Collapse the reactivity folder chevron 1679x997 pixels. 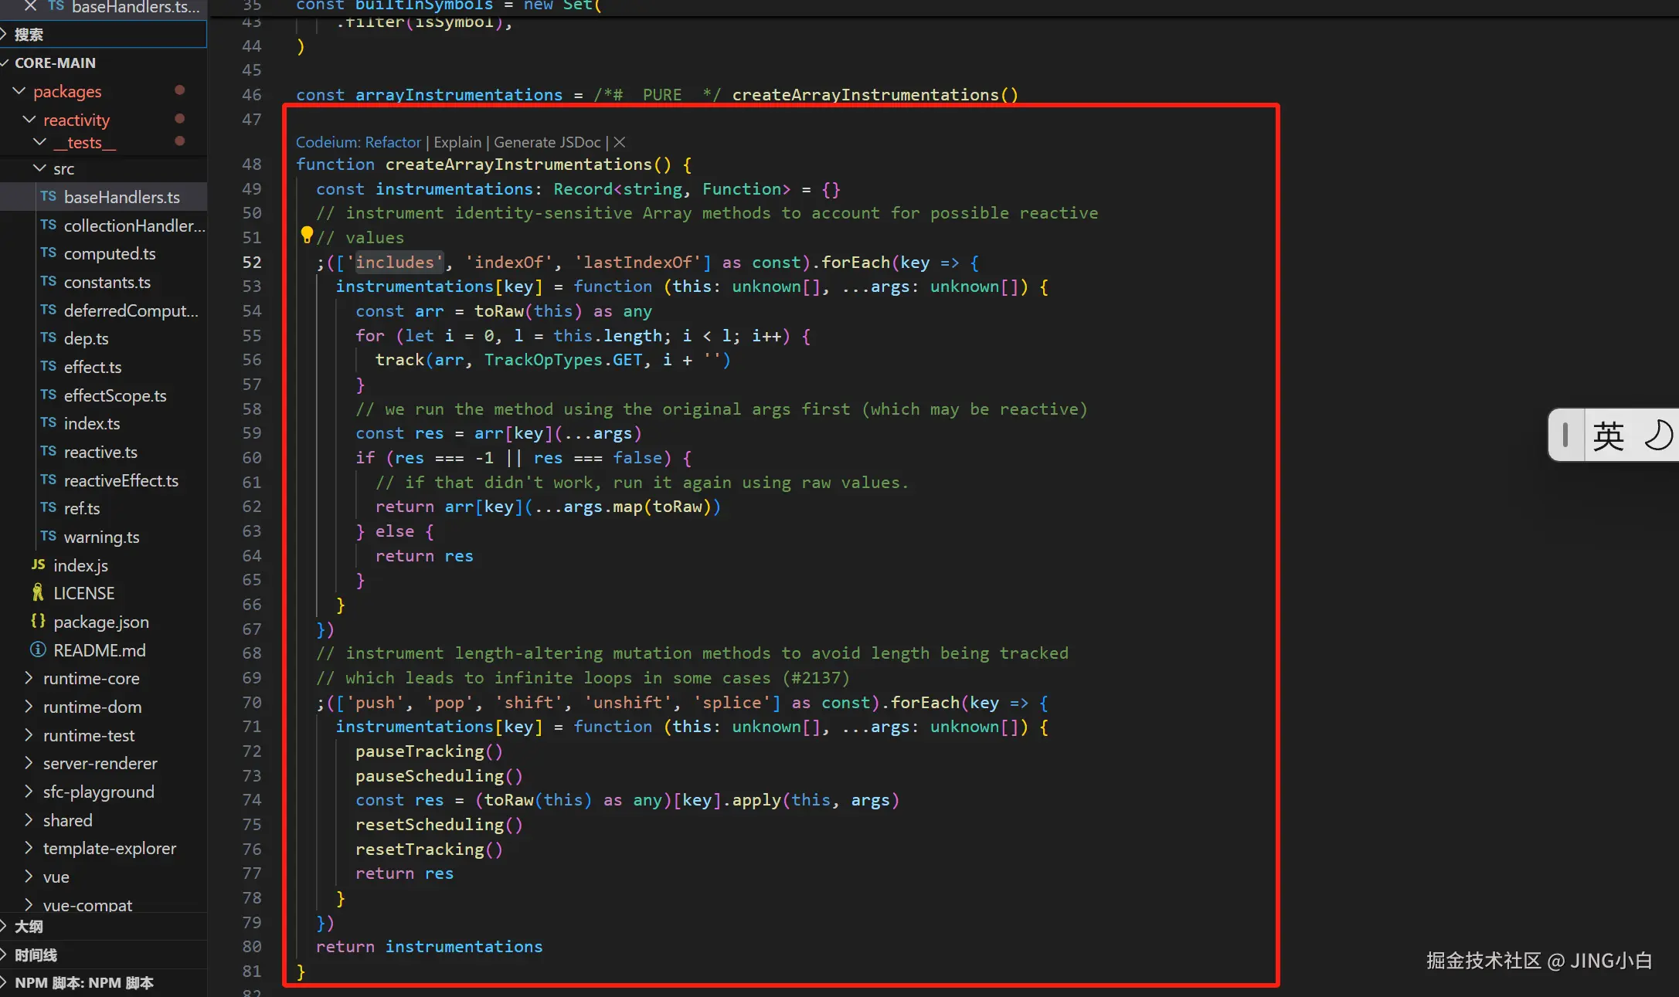pyautogui.click(x=29, y=120)
